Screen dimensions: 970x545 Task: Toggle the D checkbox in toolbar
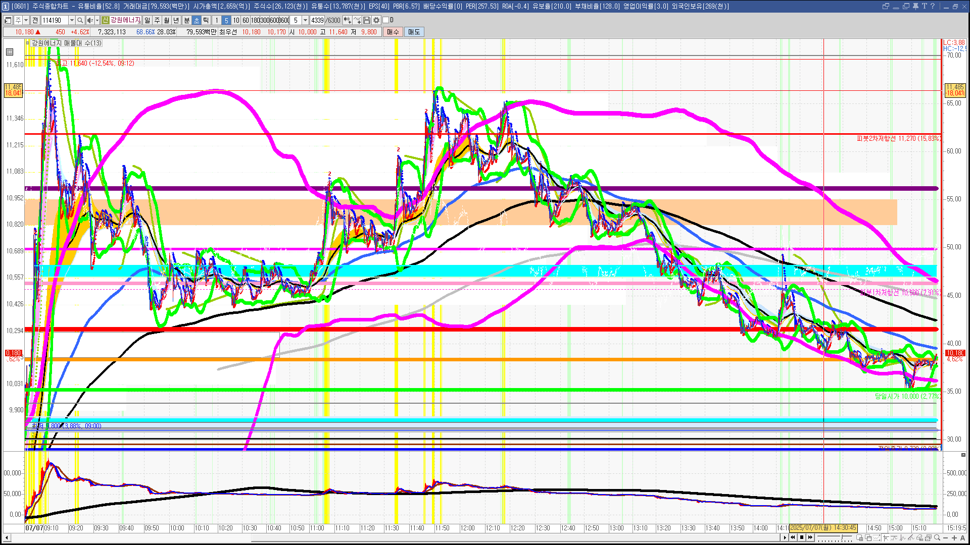(386, 20)
